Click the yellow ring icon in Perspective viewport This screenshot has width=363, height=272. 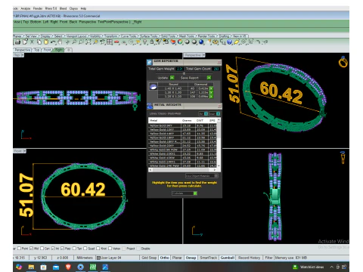343,62
